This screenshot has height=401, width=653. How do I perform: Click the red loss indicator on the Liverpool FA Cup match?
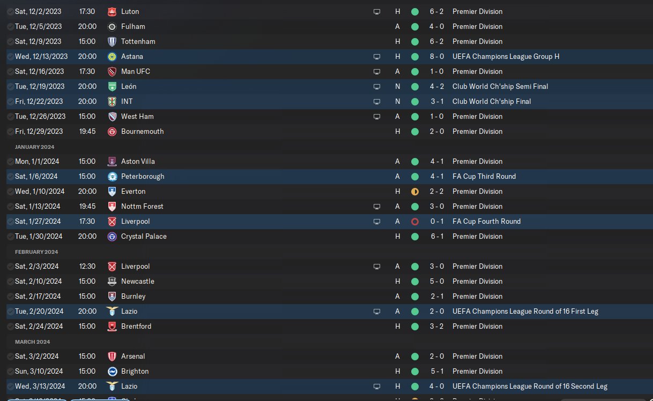pos(414,221)
